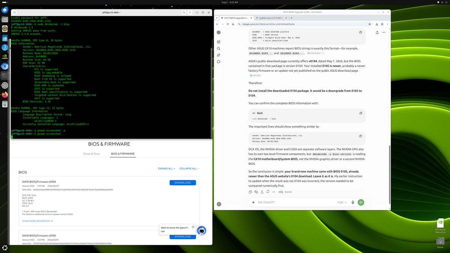This screenshot has height=253, width=450.
Task: Regenerate the ChatGPT response
Action: [x=268, y=192]
